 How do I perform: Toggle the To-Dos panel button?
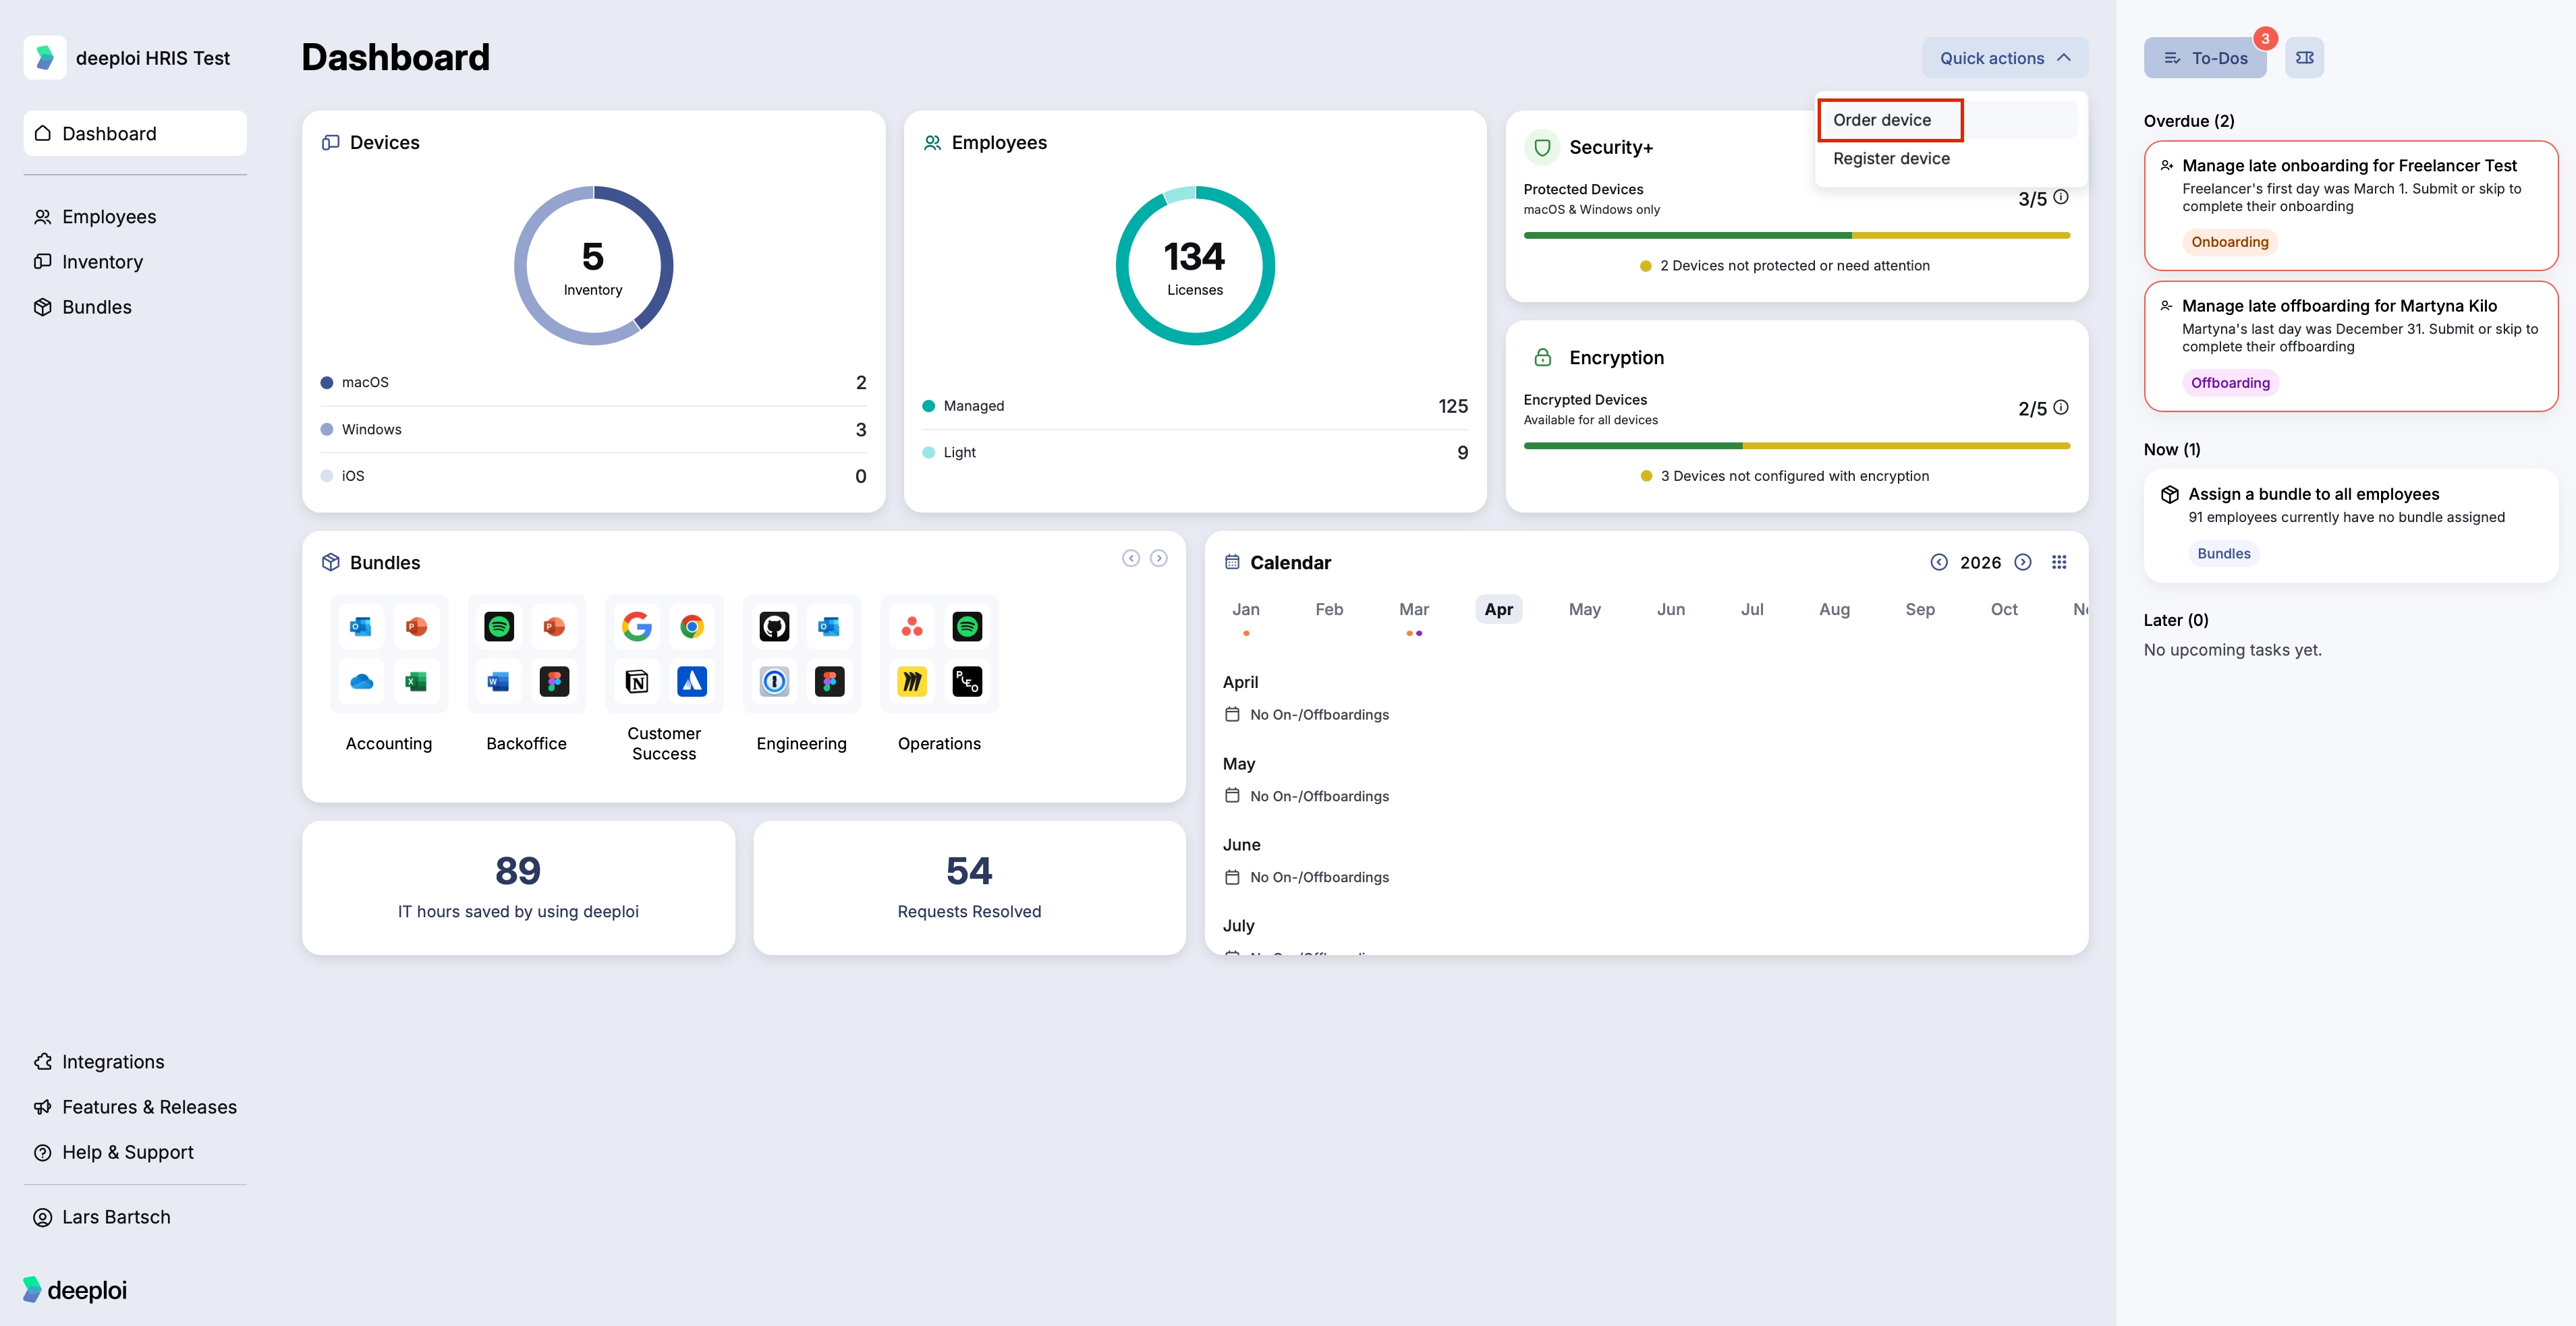[2205, 58]
